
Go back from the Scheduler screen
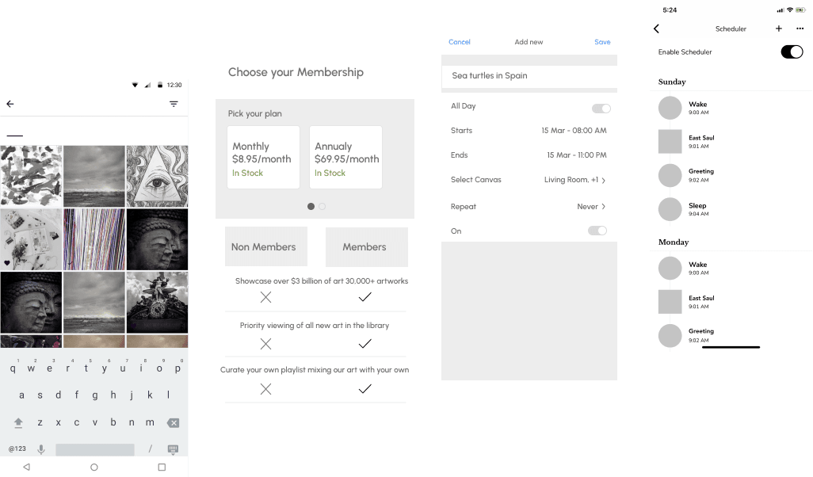click(657, 29)
